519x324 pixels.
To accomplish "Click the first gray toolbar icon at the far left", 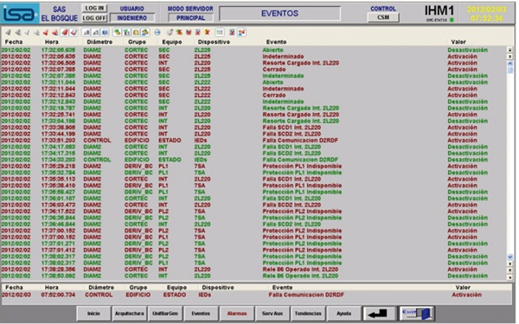I will [9, 33].
